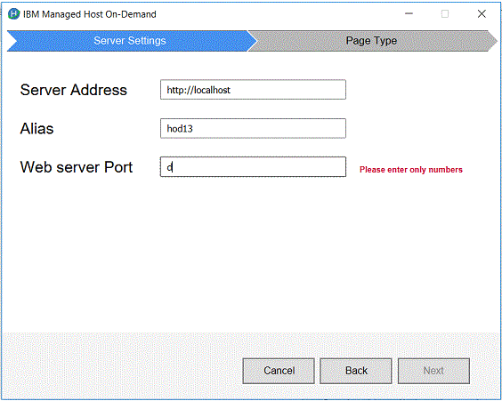Screen dimensions: 502x401
Task: Click the greyed-out maximize window button
Action: [x=445, y=13]
